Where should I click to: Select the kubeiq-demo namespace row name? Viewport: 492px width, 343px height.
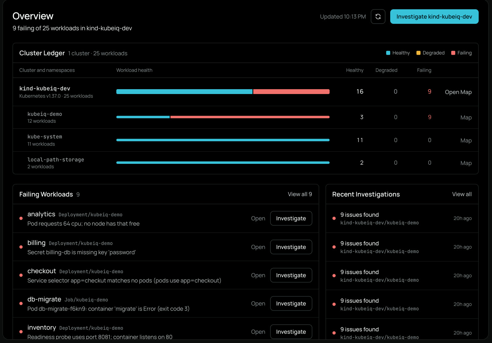[x=45, y=114]
